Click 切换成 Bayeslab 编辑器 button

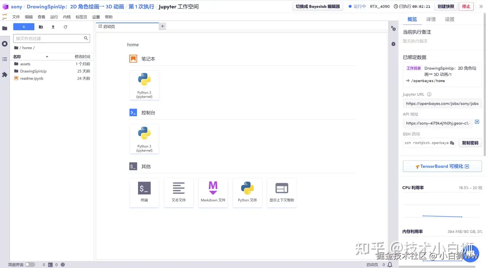coord(318,6)
